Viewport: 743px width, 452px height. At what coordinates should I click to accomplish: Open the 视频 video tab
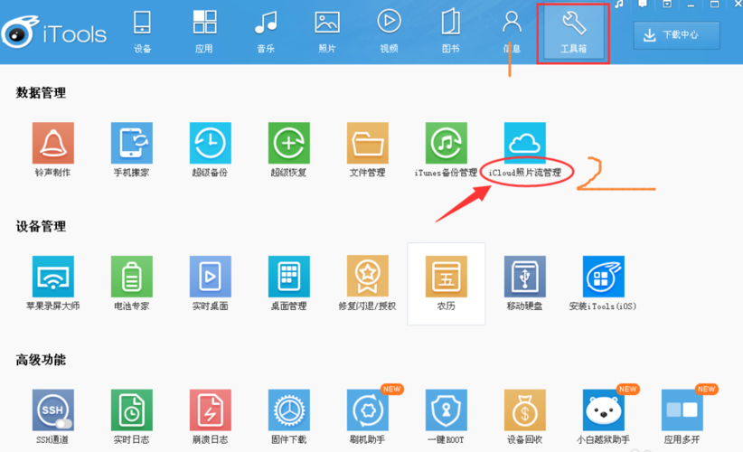(x=389, y=32)
